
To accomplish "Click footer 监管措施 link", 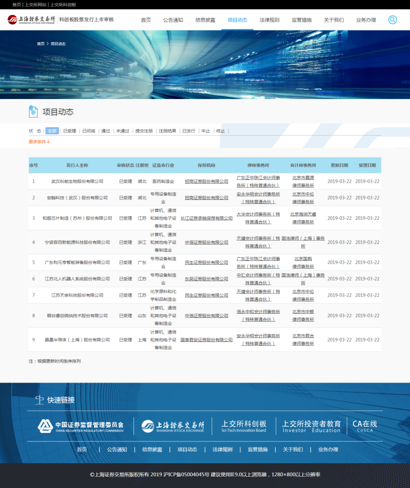I will (258, 449).
